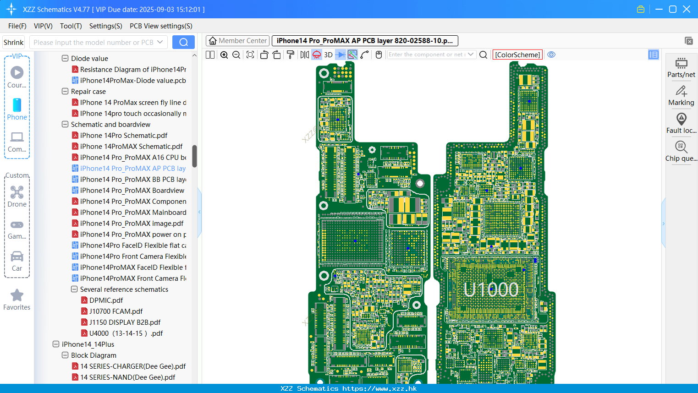Image resolution: width=698 pixels, height=393 pixels.
Task: Zoom in on the PCB view
Action: tap(224, 55)
